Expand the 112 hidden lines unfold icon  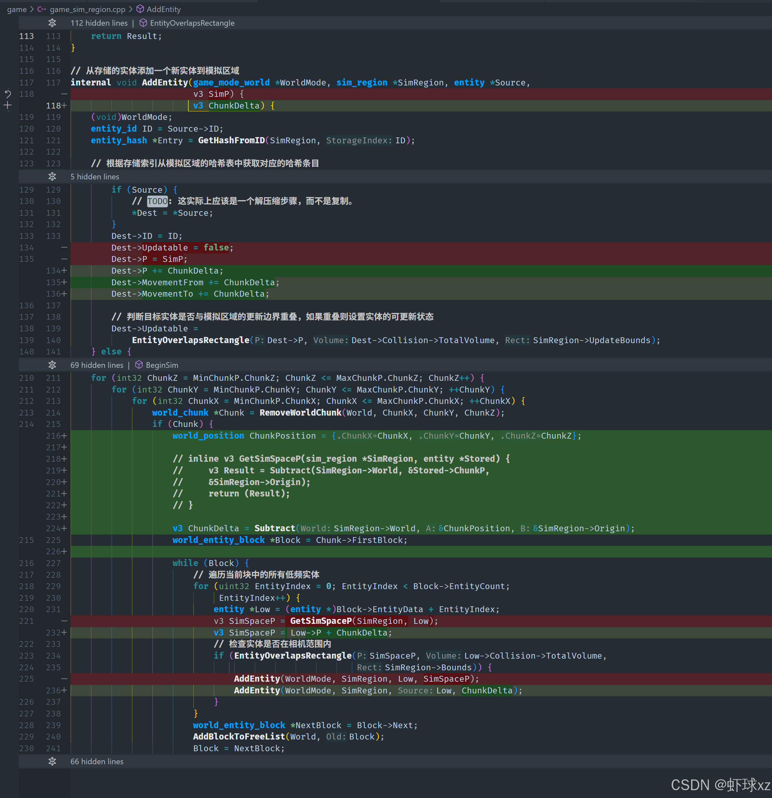click(52, 23)
